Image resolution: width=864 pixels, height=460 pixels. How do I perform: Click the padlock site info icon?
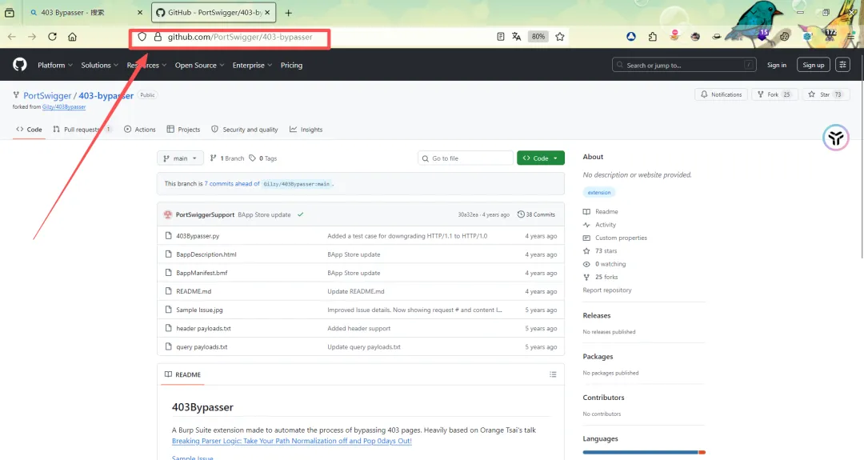click(158, 37)
